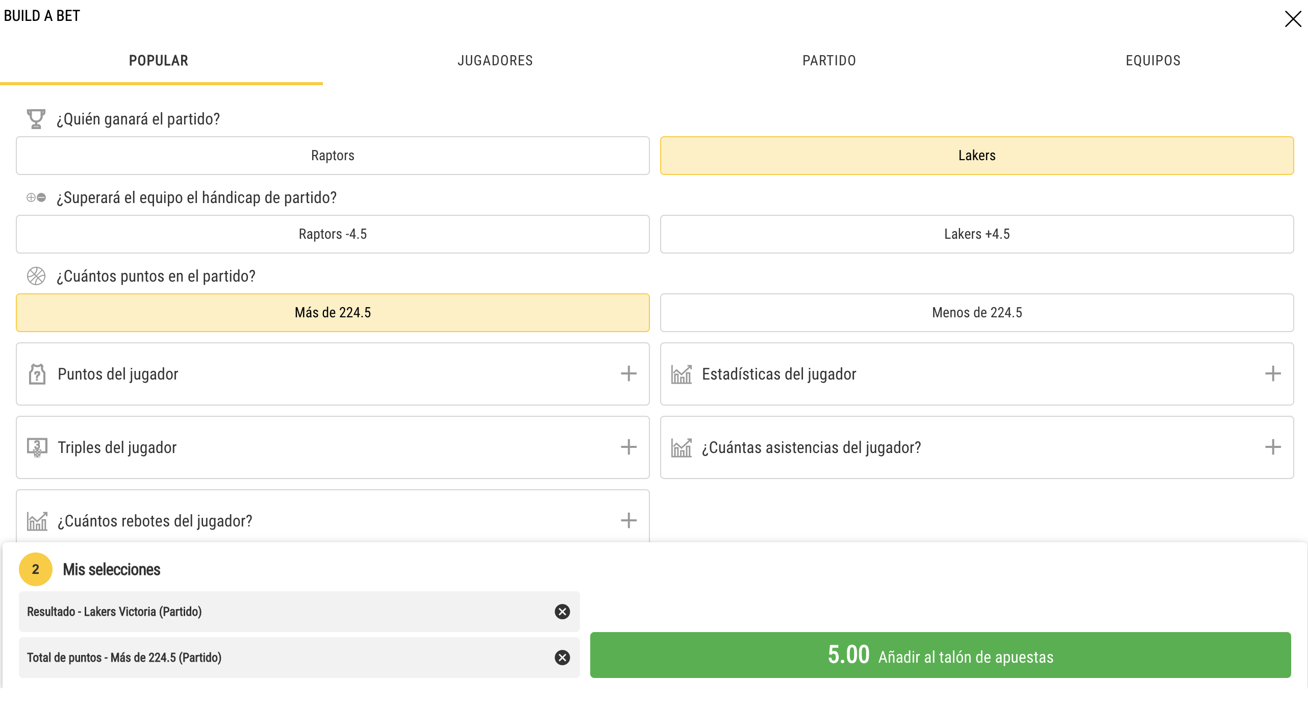Click the yellow 2 selections counter badge

coord(36,569)
